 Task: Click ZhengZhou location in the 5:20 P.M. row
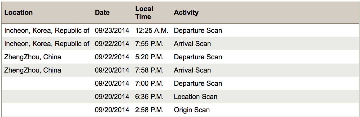pyautogui.click(x=33, y=57)
